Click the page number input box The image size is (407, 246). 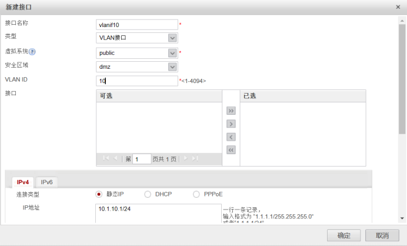[x=142, y=159]
